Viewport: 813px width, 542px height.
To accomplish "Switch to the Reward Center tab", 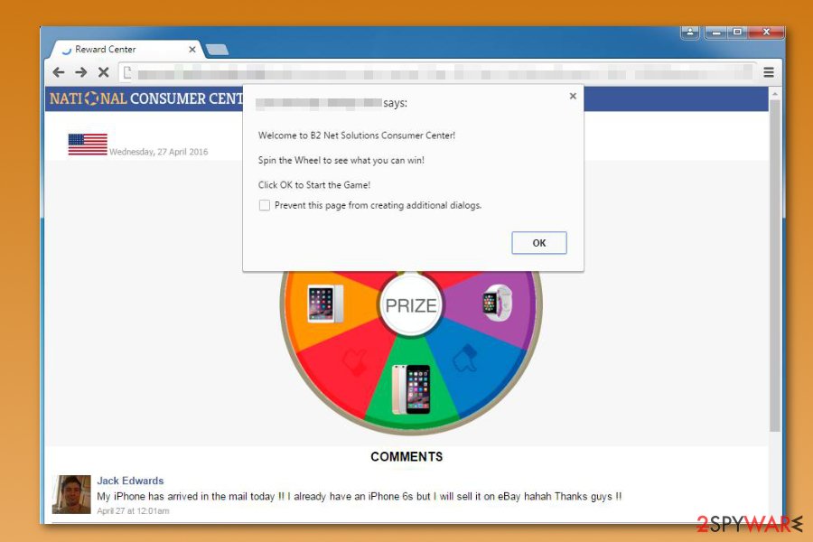I will [x=126, y=50].
